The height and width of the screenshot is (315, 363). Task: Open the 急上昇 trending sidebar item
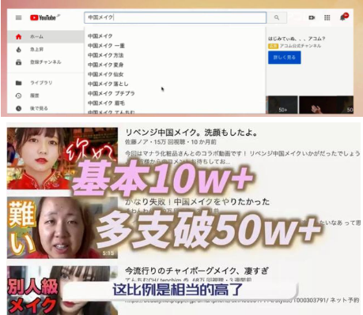pos(45,50)
